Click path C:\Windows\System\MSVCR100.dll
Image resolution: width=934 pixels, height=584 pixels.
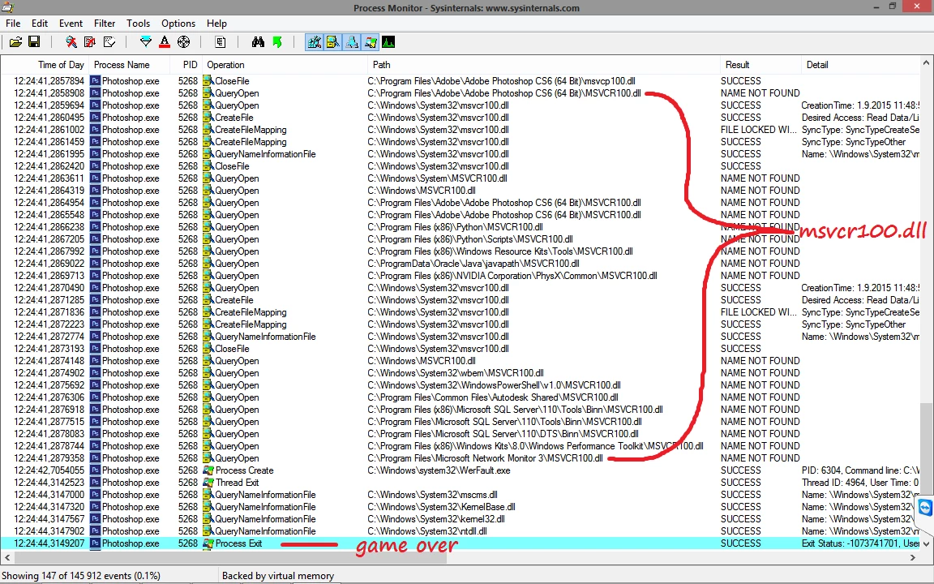tap(437, 178)
